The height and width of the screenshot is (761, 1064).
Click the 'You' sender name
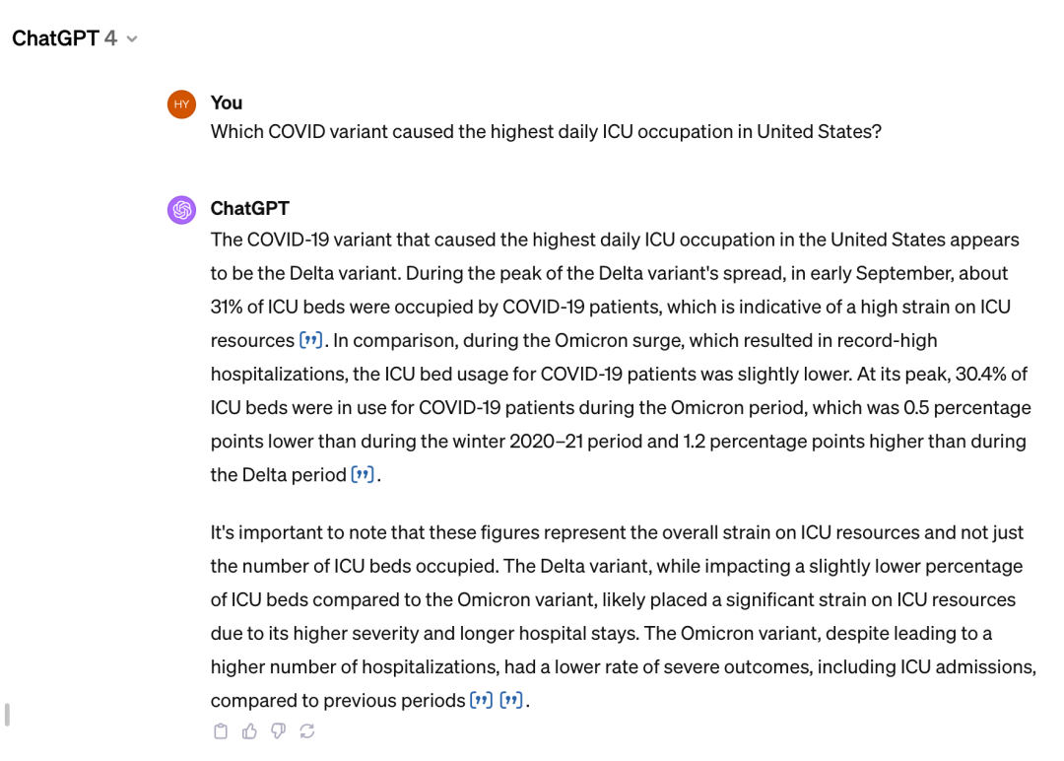click(226, 103)
